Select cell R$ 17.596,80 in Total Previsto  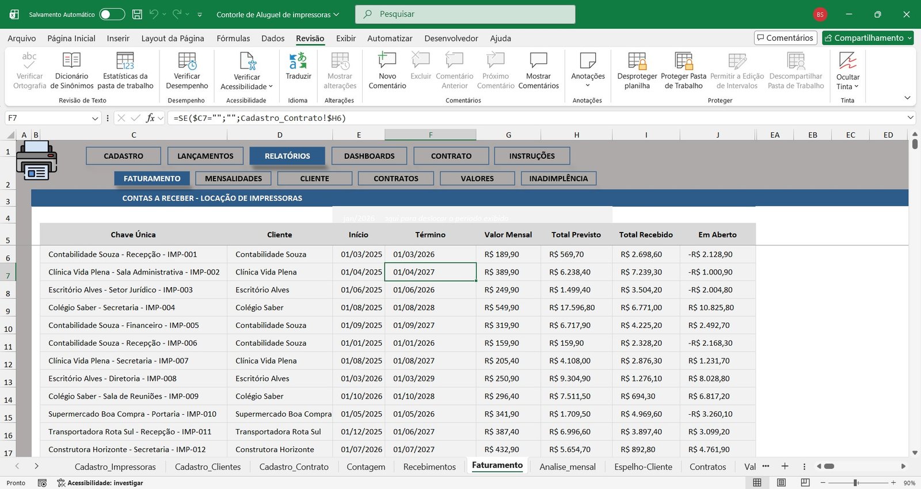pos(576,307)
